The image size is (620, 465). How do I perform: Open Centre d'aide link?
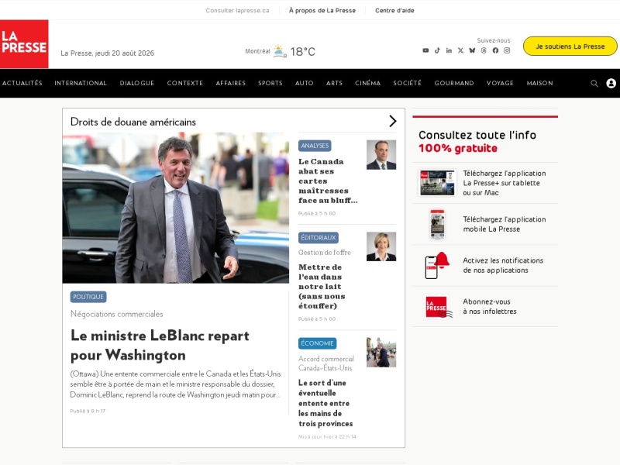(x=394, y=10)
